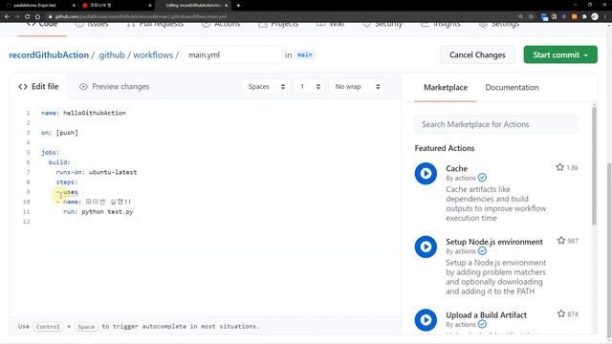
Task: Click the Upload a Build Artifact play icon
Action: [426, 320]
